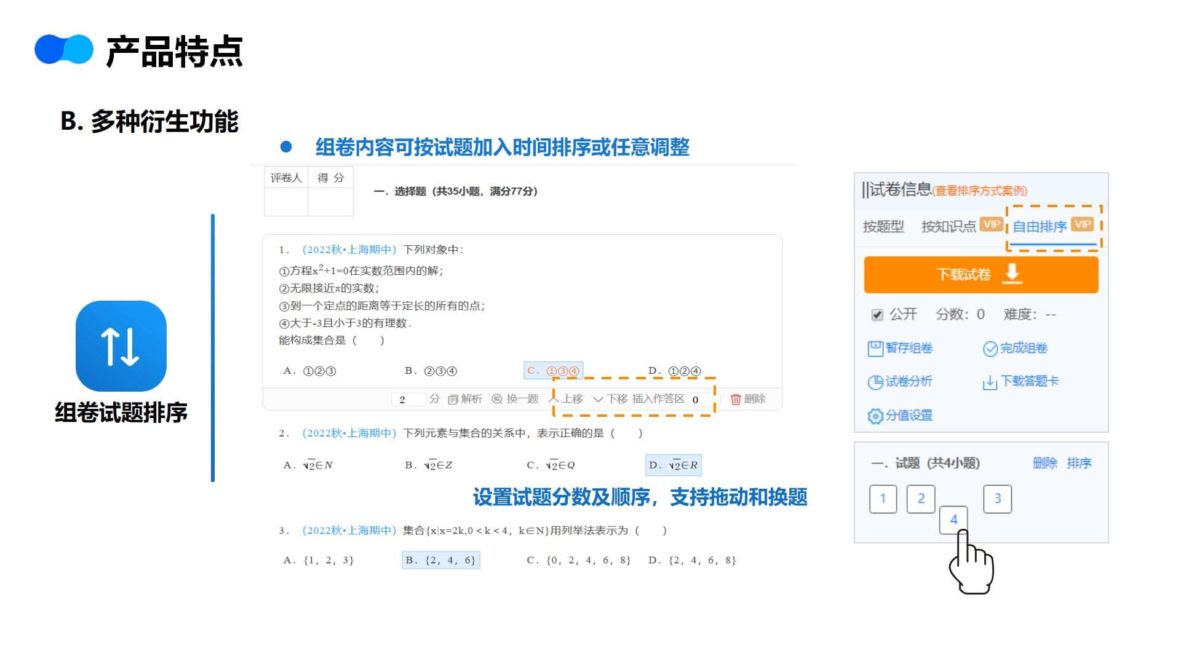Screen dimensions: 1181x664
Task: Open 查看排序方式案例 link
Action: 980,191
